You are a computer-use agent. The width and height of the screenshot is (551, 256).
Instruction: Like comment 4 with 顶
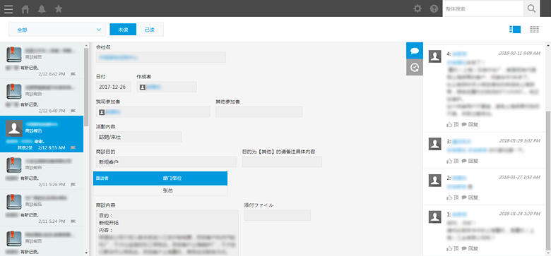453,125
